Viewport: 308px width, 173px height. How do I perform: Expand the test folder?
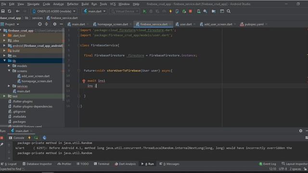coord(4,96)
